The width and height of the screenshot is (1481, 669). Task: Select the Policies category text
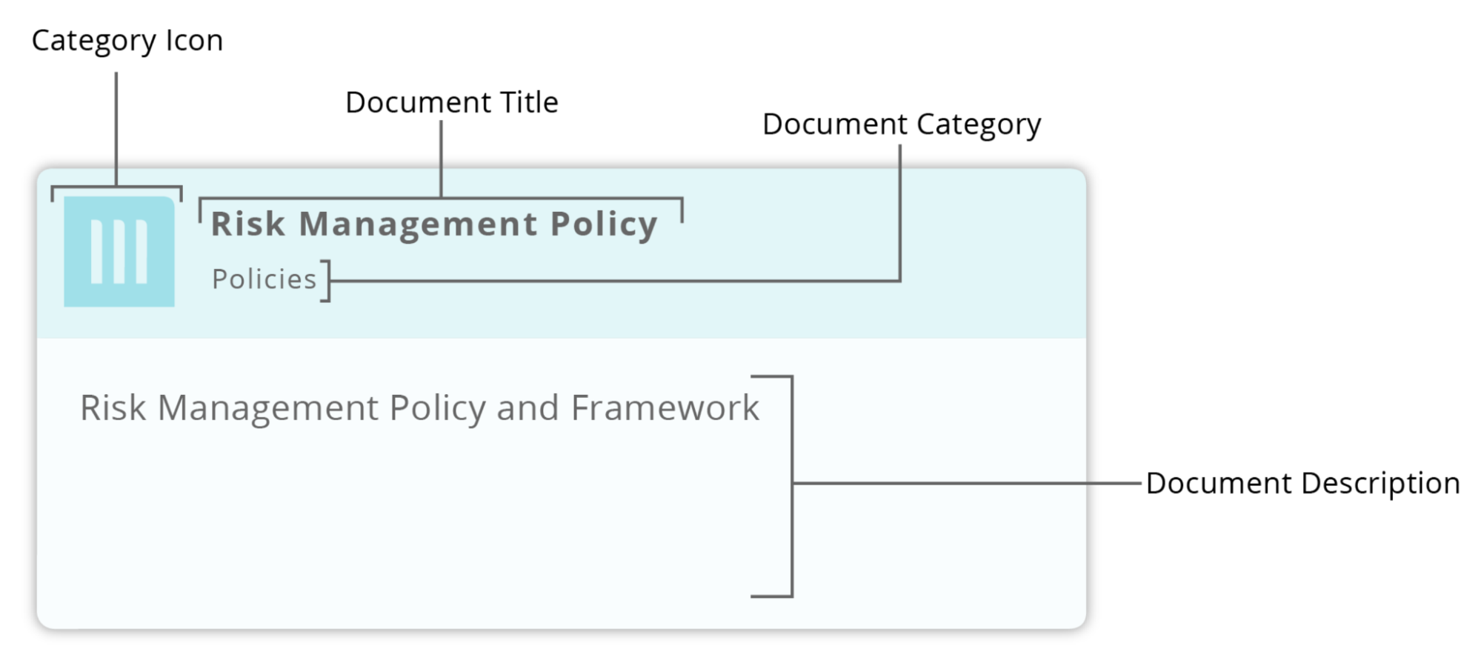(x=264, y=279)
